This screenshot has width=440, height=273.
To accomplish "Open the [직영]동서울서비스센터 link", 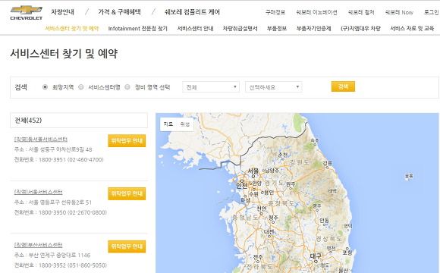I will tap(41, 140).
